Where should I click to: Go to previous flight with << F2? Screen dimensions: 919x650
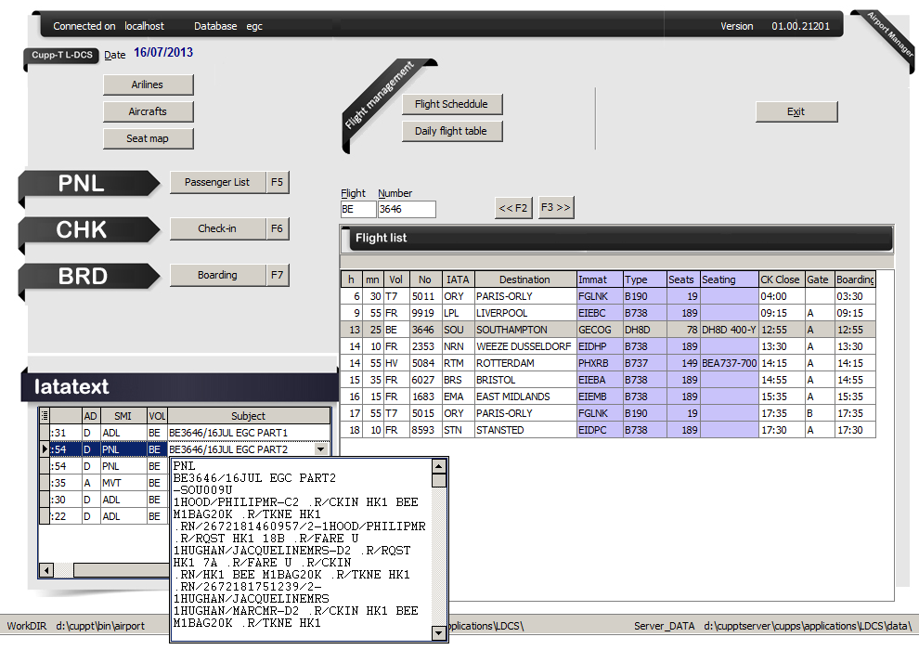[513, 208]
